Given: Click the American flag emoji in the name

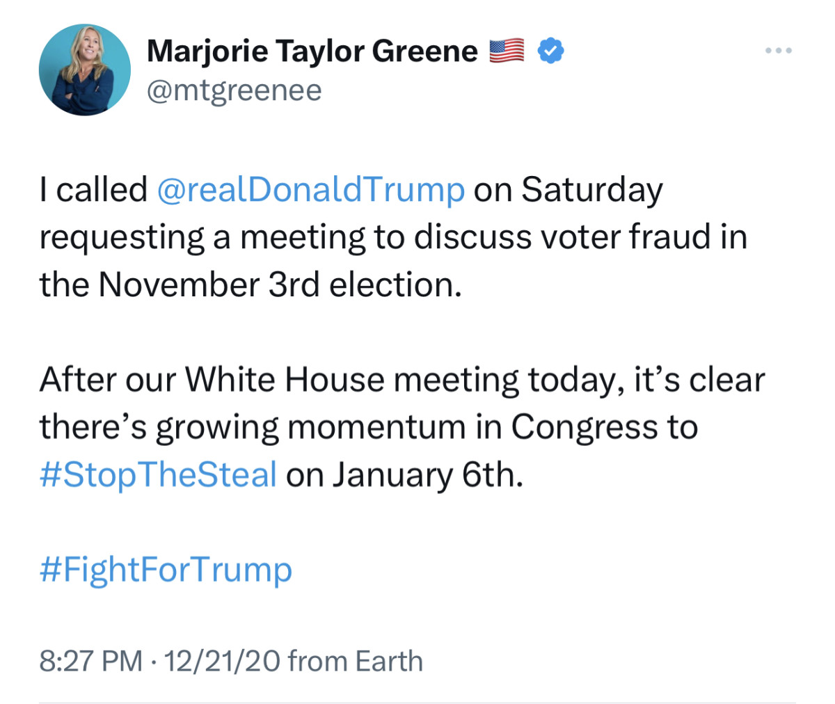Looking at the screenshot, I should click(x=507, y=49).
